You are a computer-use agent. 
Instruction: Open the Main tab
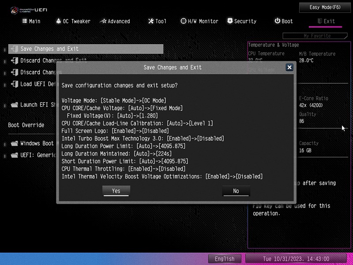pos(31,21)
